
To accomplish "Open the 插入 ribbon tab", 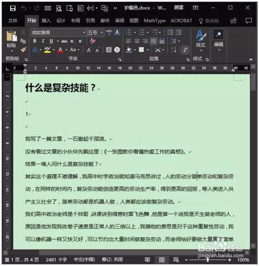I will 46,20.
